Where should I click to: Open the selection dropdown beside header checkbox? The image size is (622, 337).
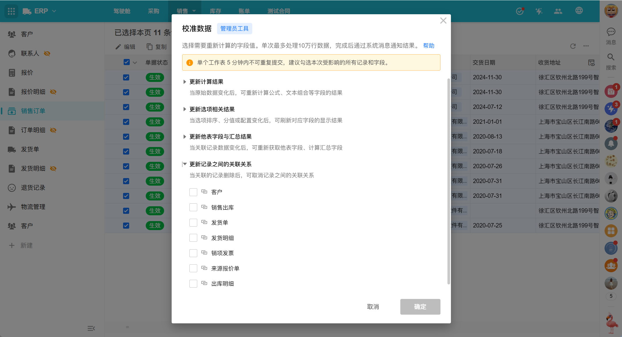135,62
